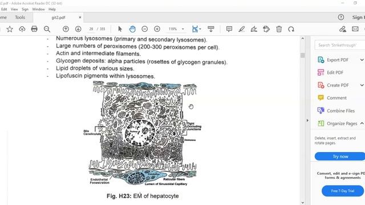Rotate the page view icon
Screen dimensions: 365x205
point(291,29)
